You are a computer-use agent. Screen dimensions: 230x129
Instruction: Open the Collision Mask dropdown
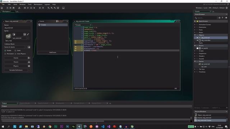point(26,47)
